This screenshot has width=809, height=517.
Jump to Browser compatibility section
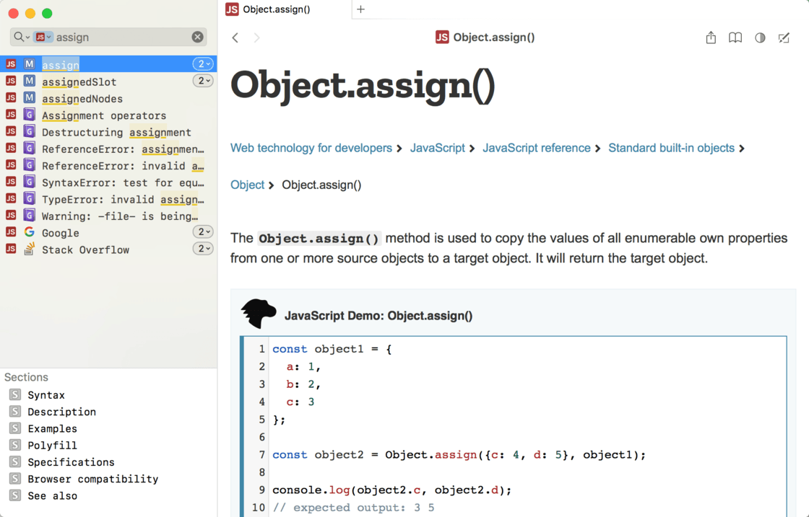pyautogui.click(x=92, y=479)
